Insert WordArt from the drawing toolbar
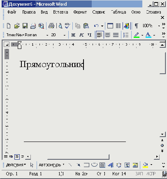Image resolution: width=167 pixels, height=179 pixels. pyautogui.click(x=111, y=165)
